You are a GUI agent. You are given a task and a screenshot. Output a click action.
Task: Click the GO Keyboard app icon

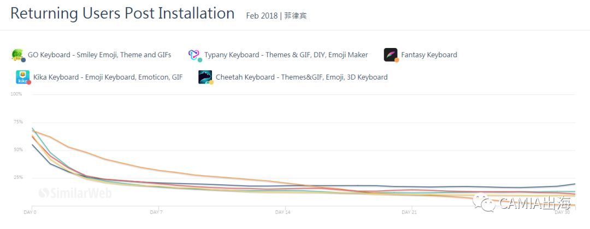[17, 54]
